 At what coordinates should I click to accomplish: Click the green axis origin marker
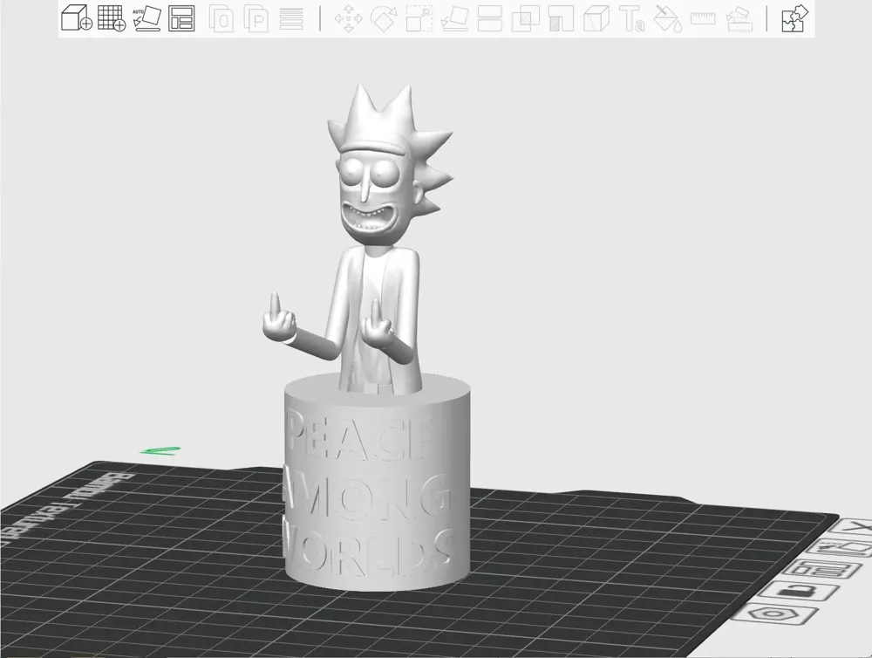(x=160, y=449)
